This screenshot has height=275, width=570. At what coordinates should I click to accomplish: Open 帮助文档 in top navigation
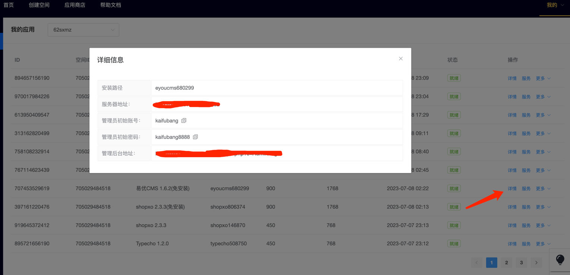(x=111, y=5)
